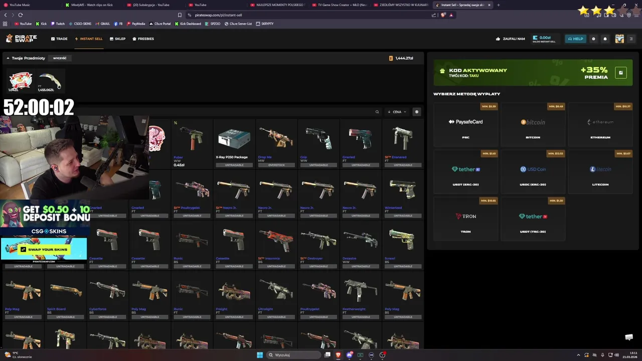Screen dimensions: 642x361
Task: Open the TRADE navigation tab
Action: [x=59, y=39]
